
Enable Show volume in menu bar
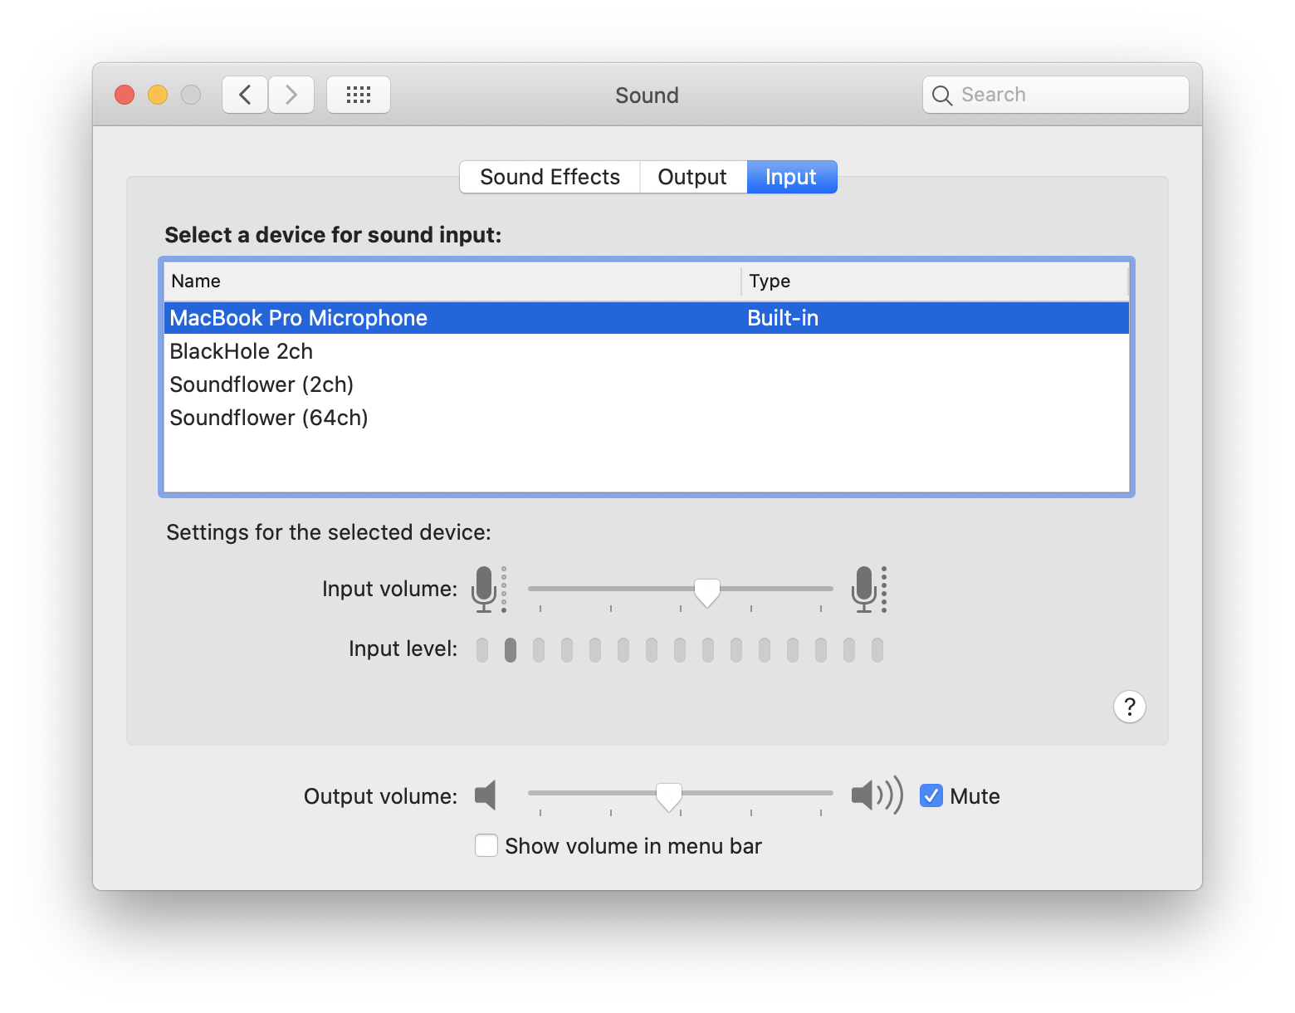point(486,845)
